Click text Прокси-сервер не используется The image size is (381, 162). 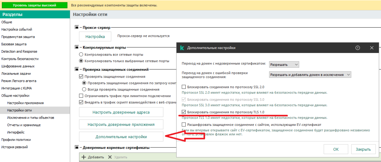click(x=144, y=36)
